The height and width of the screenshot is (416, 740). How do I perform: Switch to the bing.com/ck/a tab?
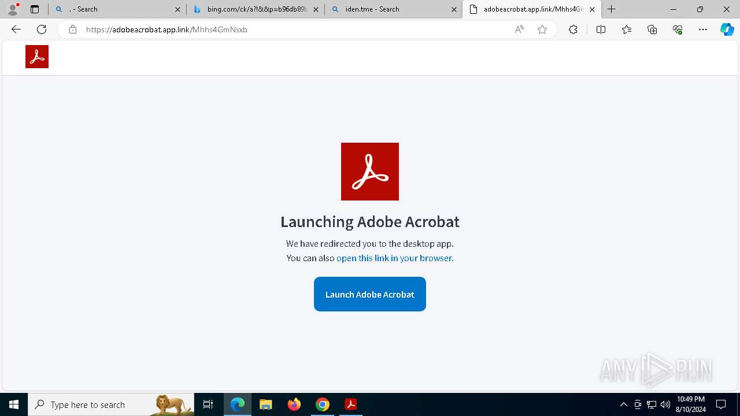click(x=256, y=9)
